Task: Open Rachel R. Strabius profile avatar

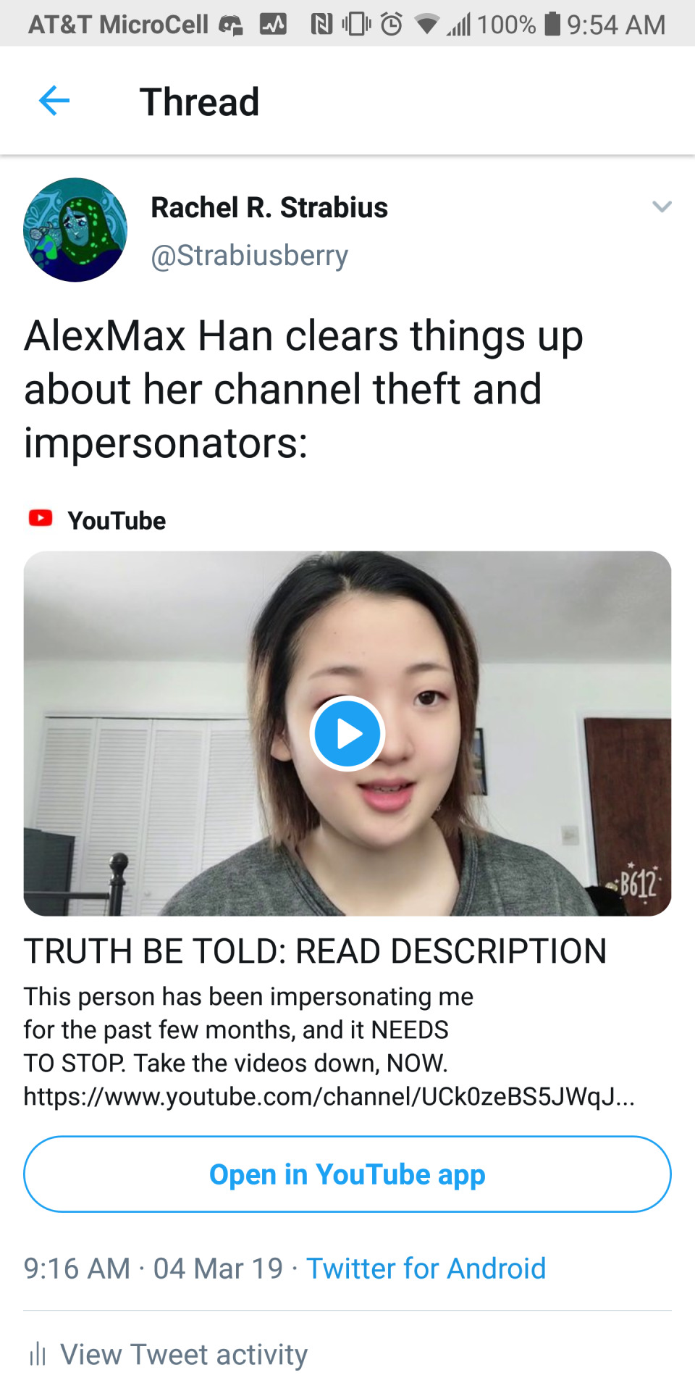Action: (75, 230)
